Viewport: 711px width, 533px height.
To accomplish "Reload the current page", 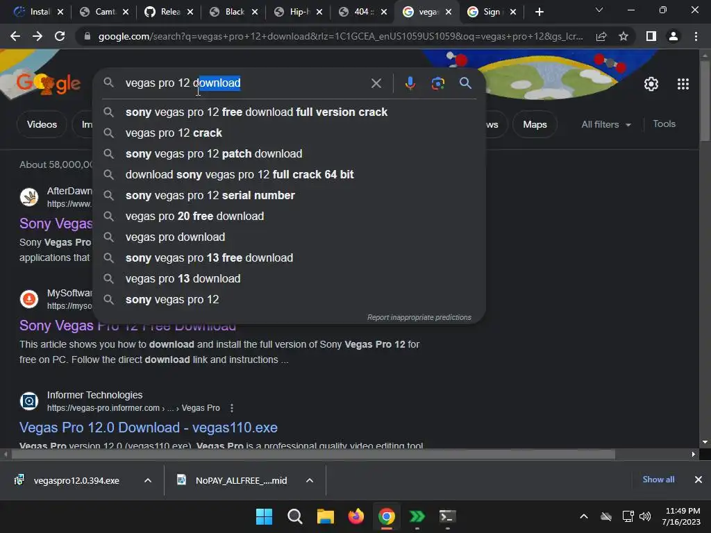I will pyautogui.click(x=60, y=36).
